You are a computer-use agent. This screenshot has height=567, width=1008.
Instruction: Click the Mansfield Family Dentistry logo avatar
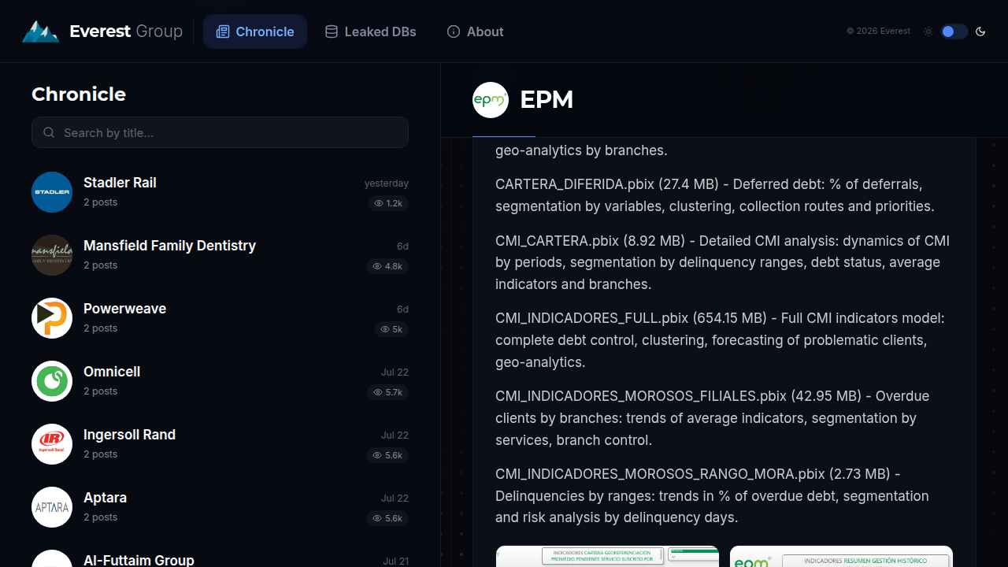pos(52,255)
